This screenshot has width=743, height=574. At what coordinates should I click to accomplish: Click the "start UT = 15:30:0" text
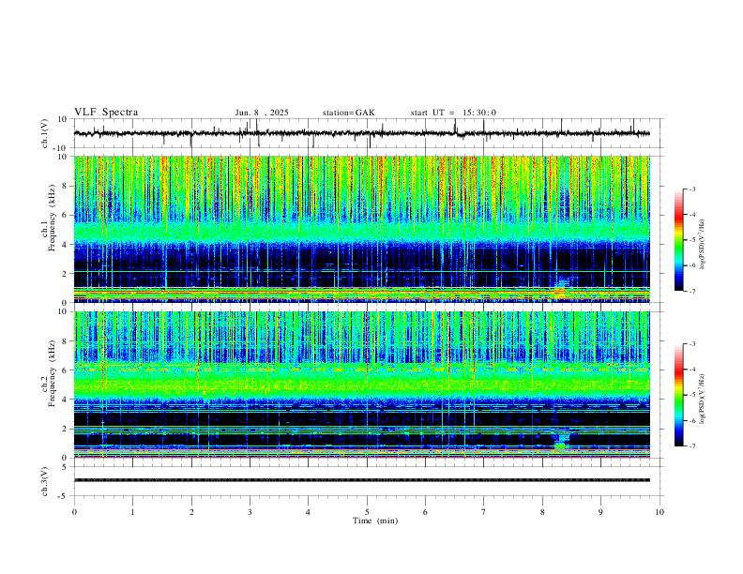453,113
